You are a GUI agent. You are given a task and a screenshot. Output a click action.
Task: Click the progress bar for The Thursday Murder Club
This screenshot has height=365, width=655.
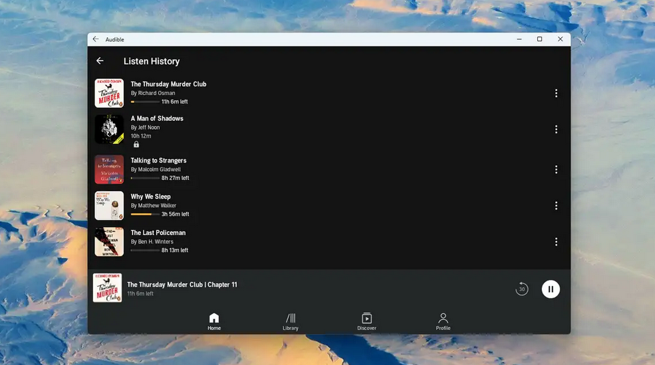coord(145,102)
